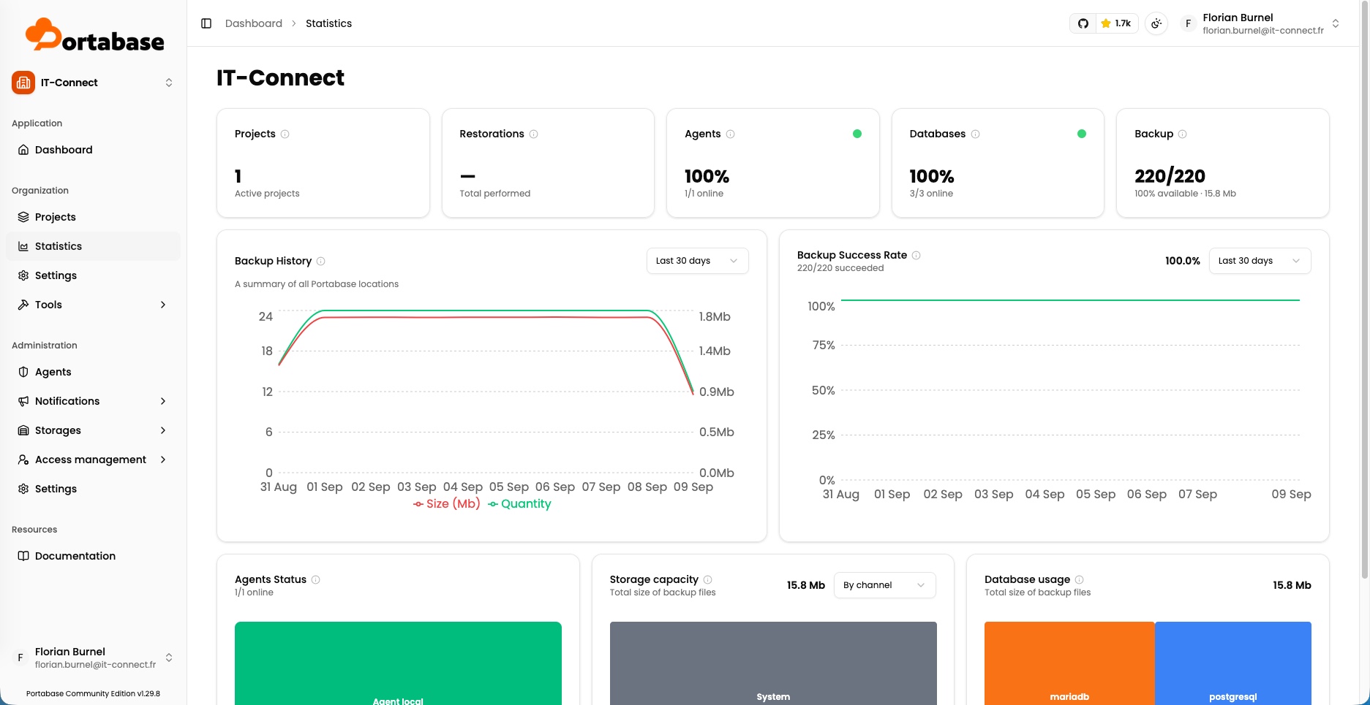Click the info icon next to Storage capacity
Screen dimensions: 1370x705
tap(707, 579)
